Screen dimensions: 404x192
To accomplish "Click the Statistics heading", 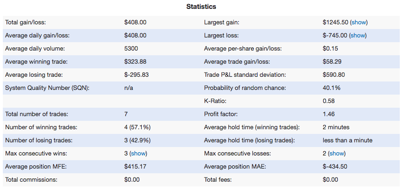I will click(201, 7).
